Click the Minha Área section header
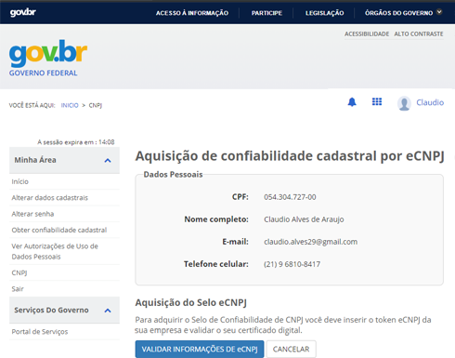Screen dimensions: 455x358 pos(64,160)
